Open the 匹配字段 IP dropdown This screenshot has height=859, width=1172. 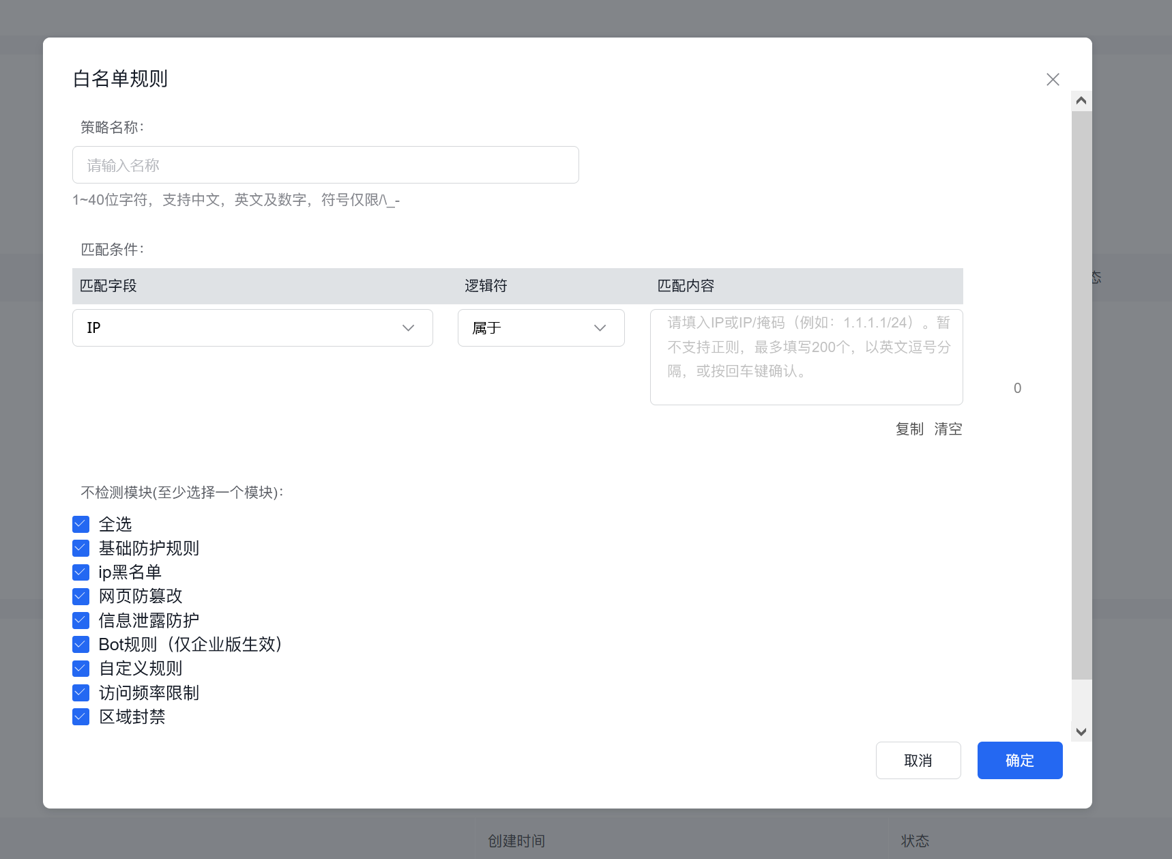coord(252,327)
